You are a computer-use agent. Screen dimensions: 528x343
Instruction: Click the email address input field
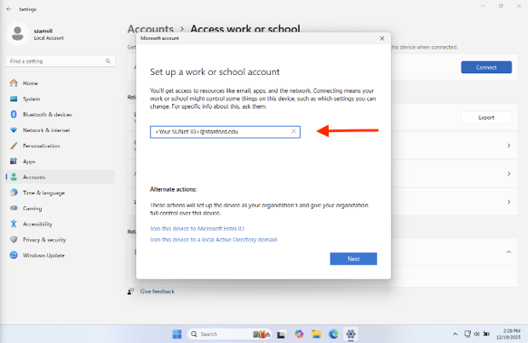coord(225,132)
